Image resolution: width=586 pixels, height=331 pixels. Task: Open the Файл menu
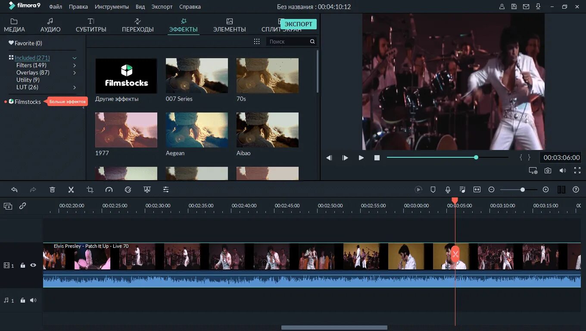(x=55, y=7)
